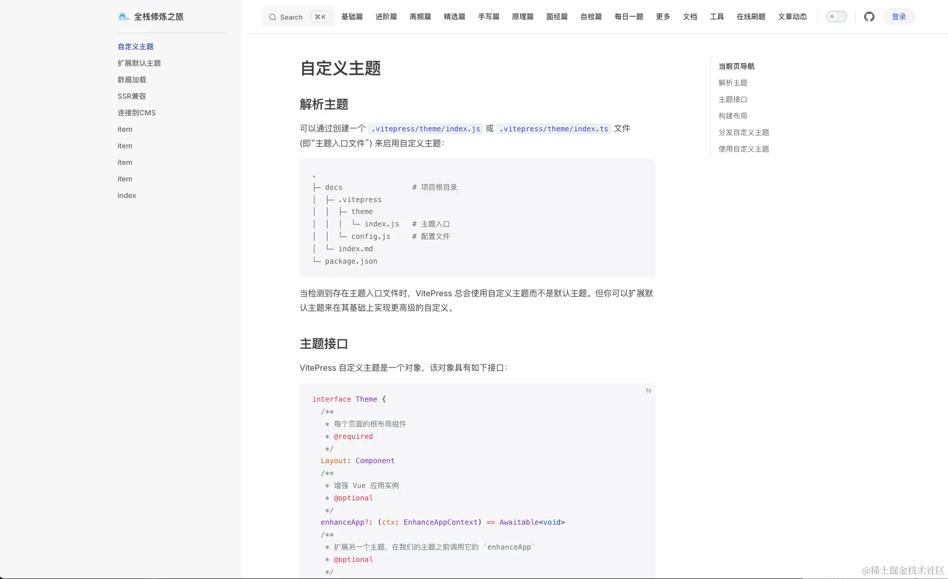Select 连接到CMS in the sidebar
Viewport: 948px width, 579px height.
(137, 113)
